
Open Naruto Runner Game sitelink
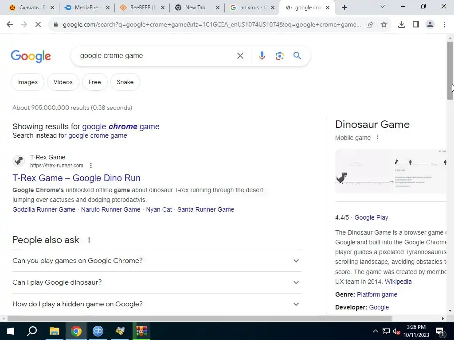(x=110, y=209)
